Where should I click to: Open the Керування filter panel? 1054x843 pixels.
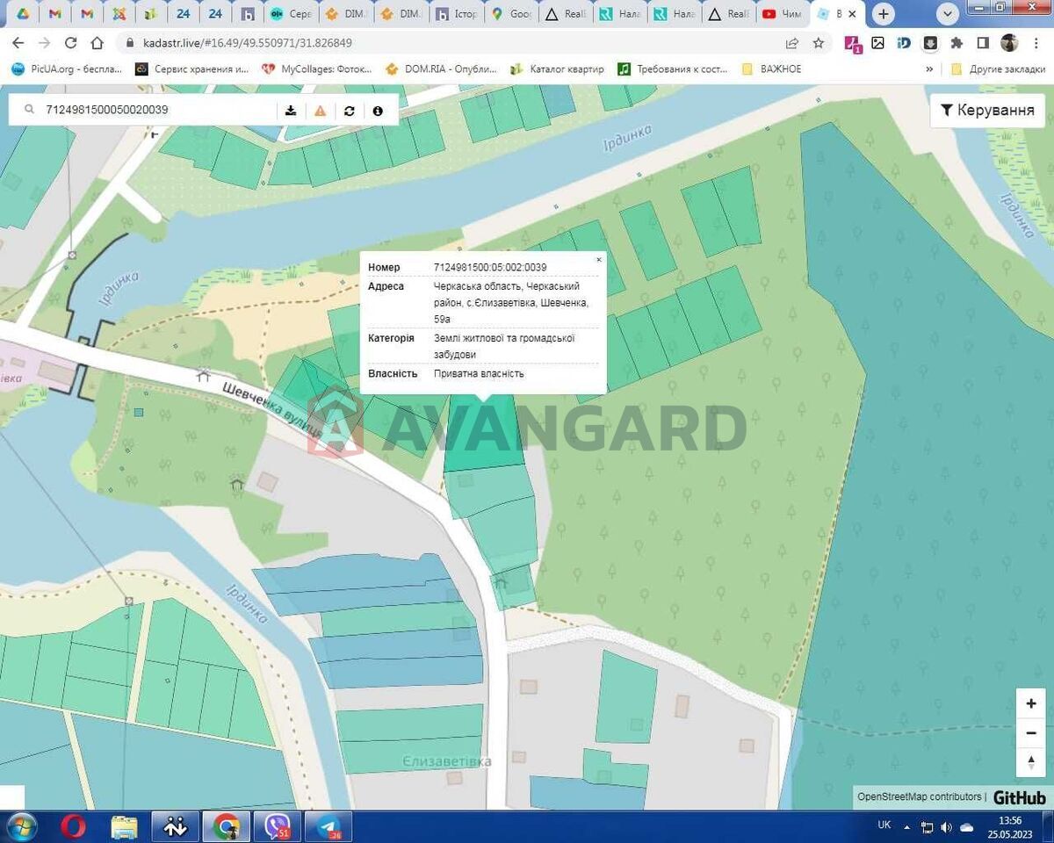pyautogui.click(x=987, y=111)
